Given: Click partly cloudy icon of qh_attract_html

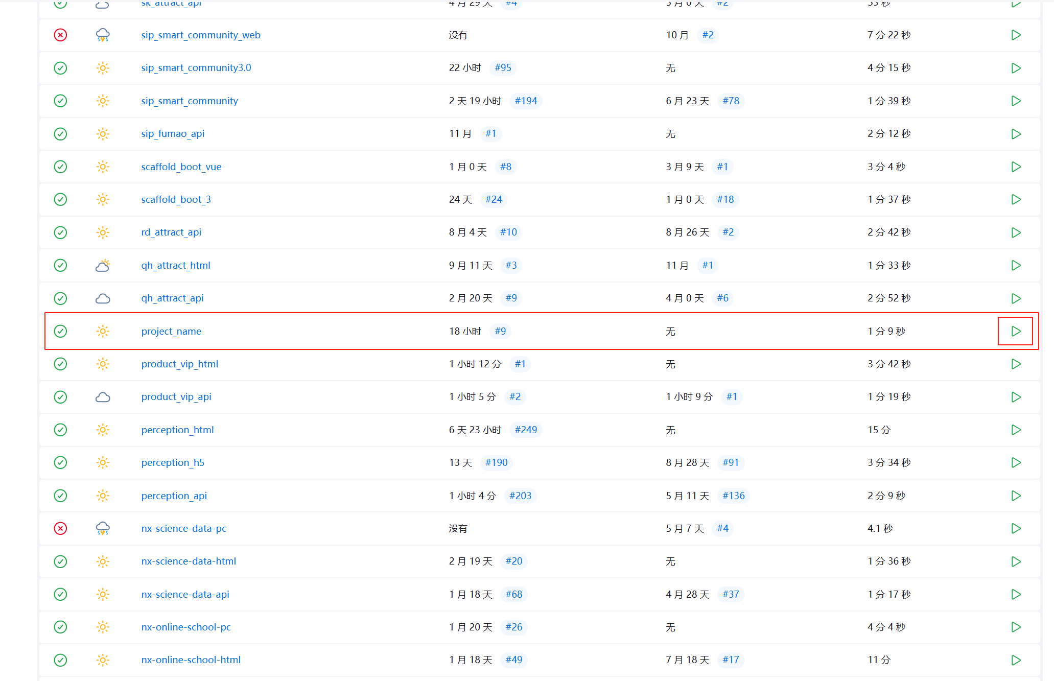Looking at the screenshot, I should tap(103, 265).
